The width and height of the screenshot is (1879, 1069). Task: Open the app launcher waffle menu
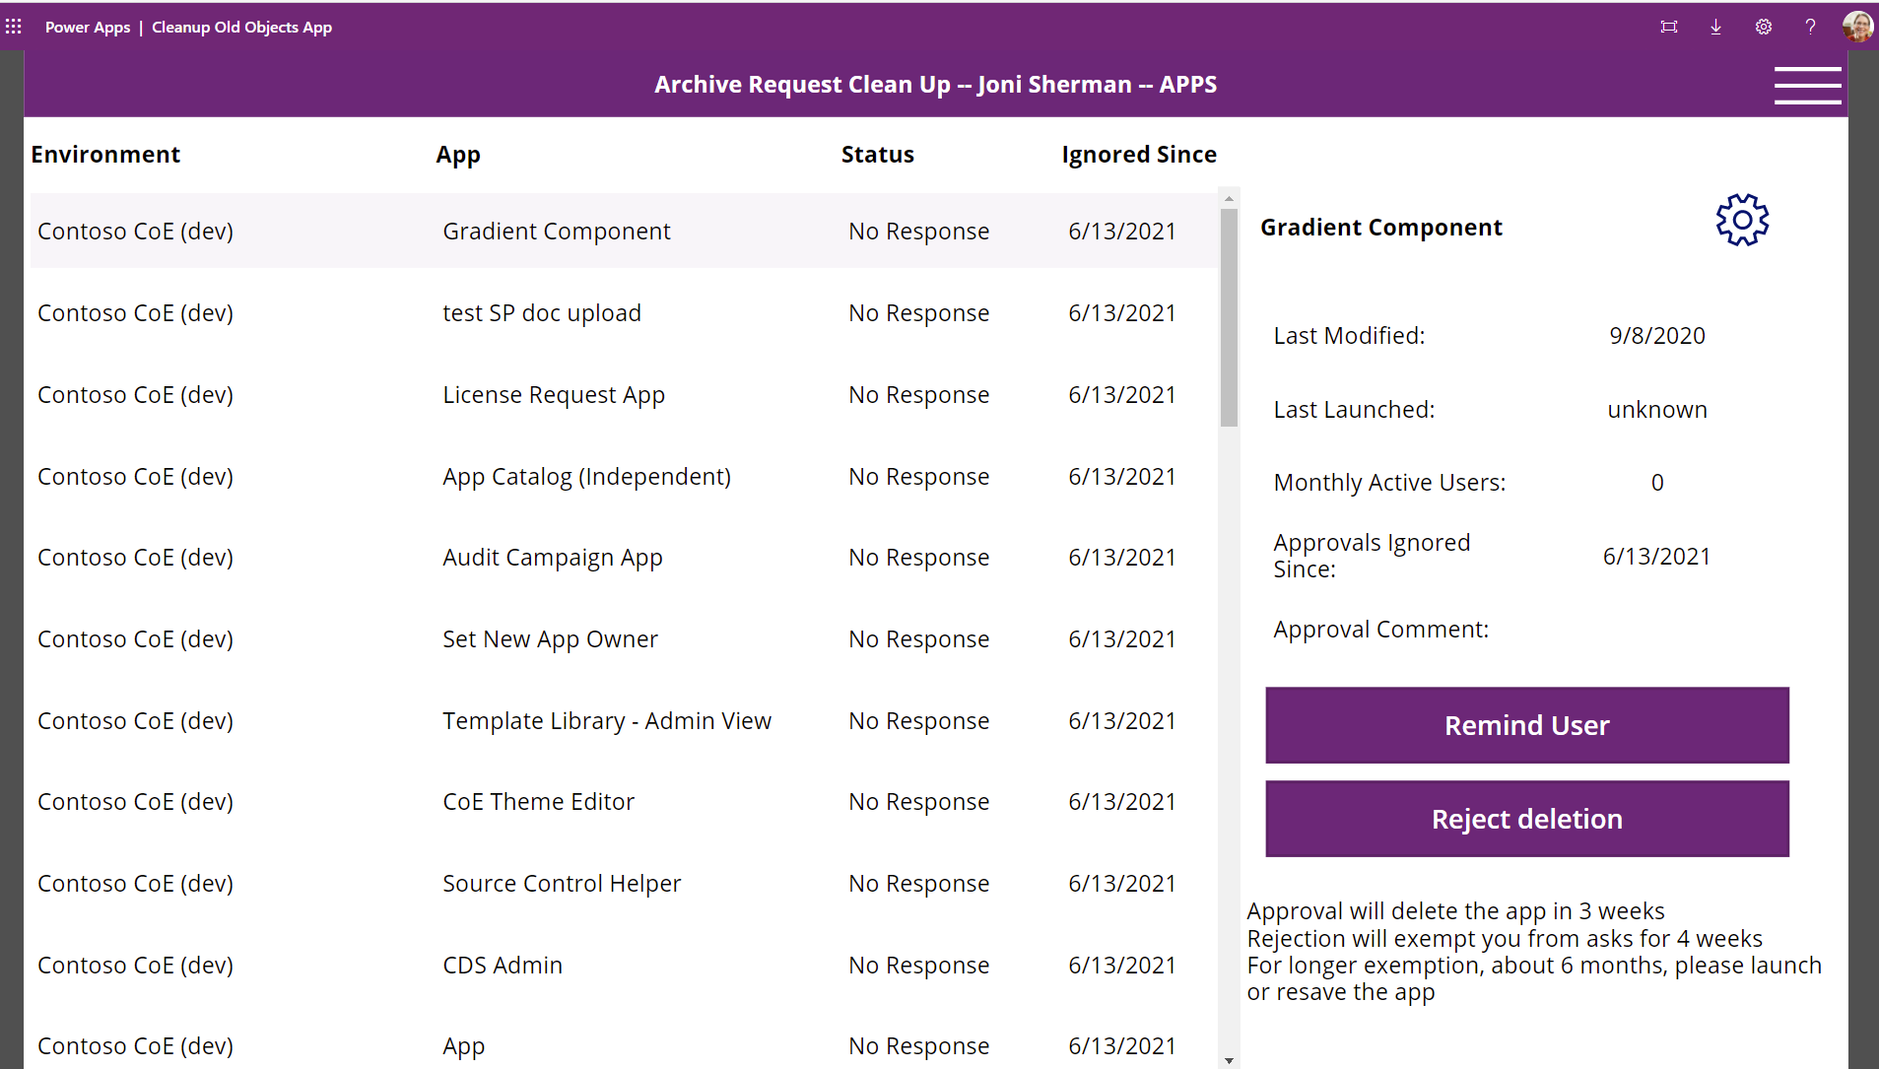click(x=14, y=27)
